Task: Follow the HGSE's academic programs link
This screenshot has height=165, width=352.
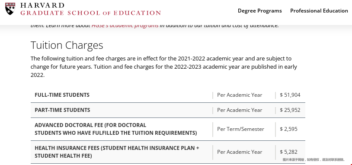Action: pos(125,25)
